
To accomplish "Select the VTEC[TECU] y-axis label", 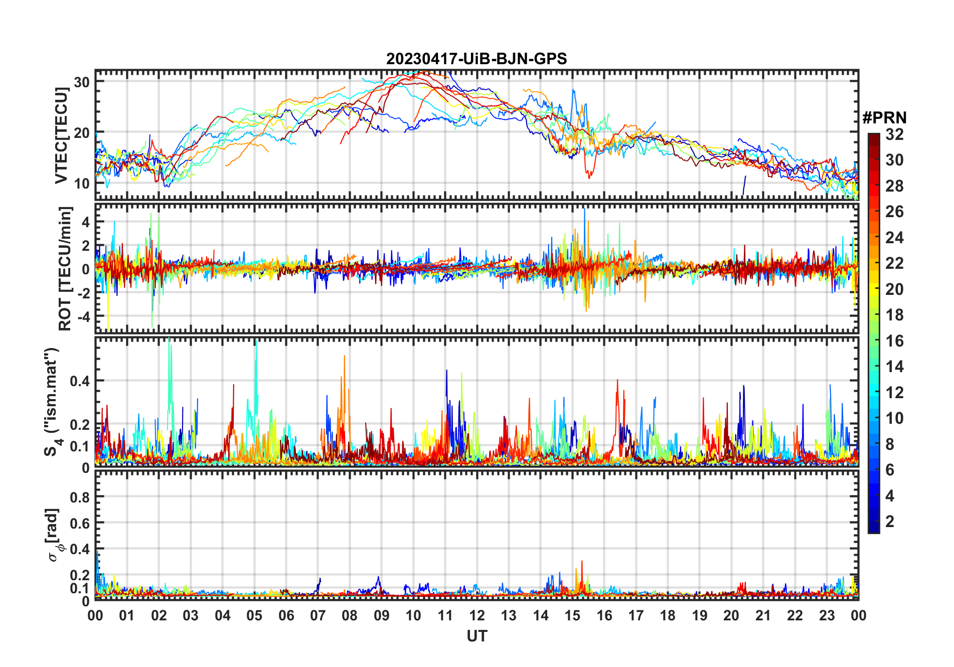I will (61, 135).
